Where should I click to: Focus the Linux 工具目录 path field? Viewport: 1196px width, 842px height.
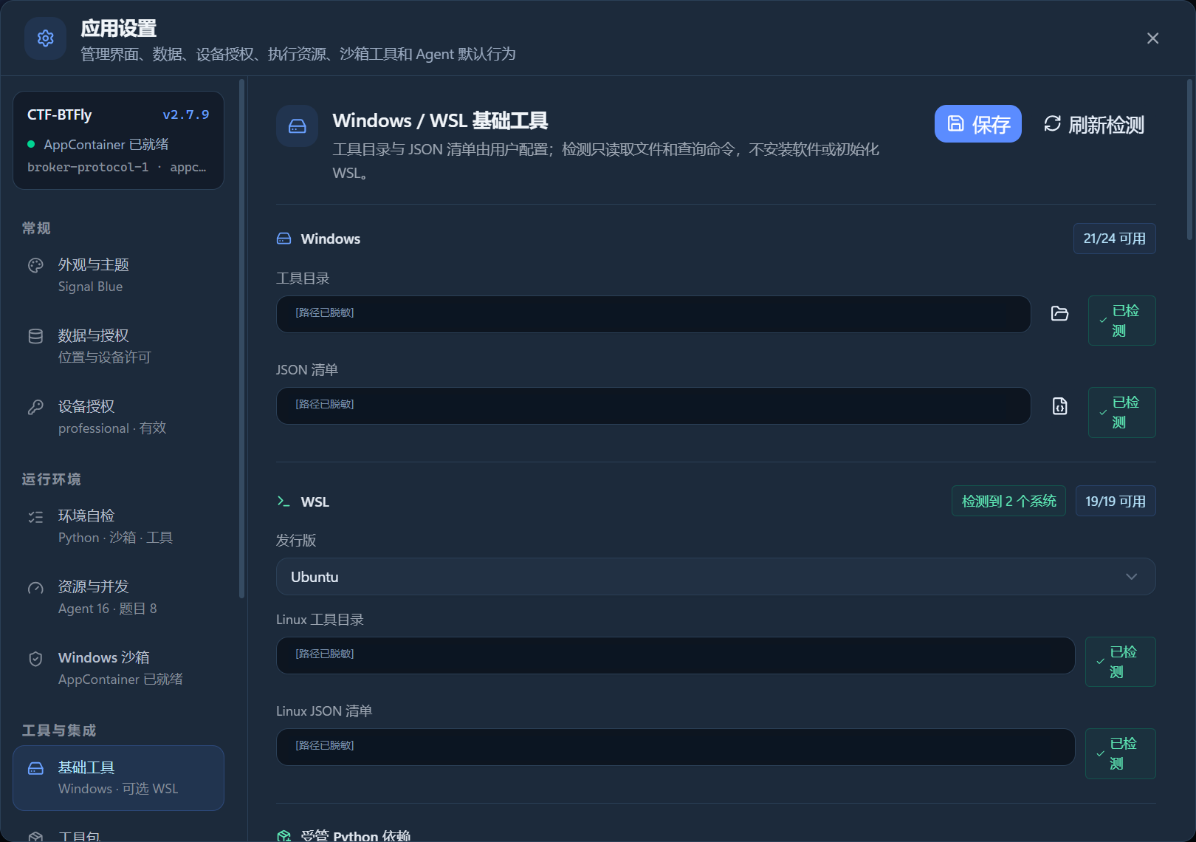click(676, 655)
